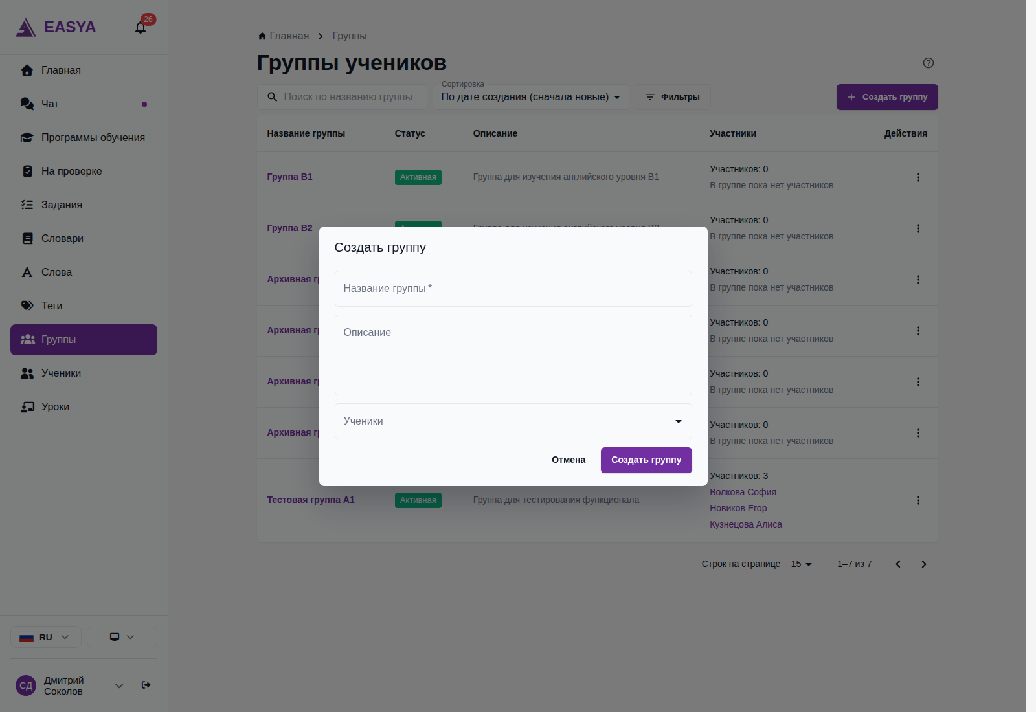Open Главная in sidebar

[84, 71]
